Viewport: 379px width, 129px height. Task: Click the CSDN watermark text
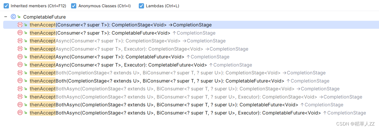(x=355, y=124)
